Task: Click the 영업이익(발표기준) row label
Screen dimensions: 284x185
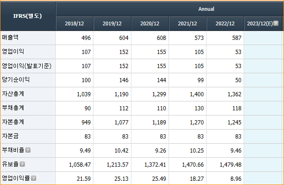Action: [27, 66]
